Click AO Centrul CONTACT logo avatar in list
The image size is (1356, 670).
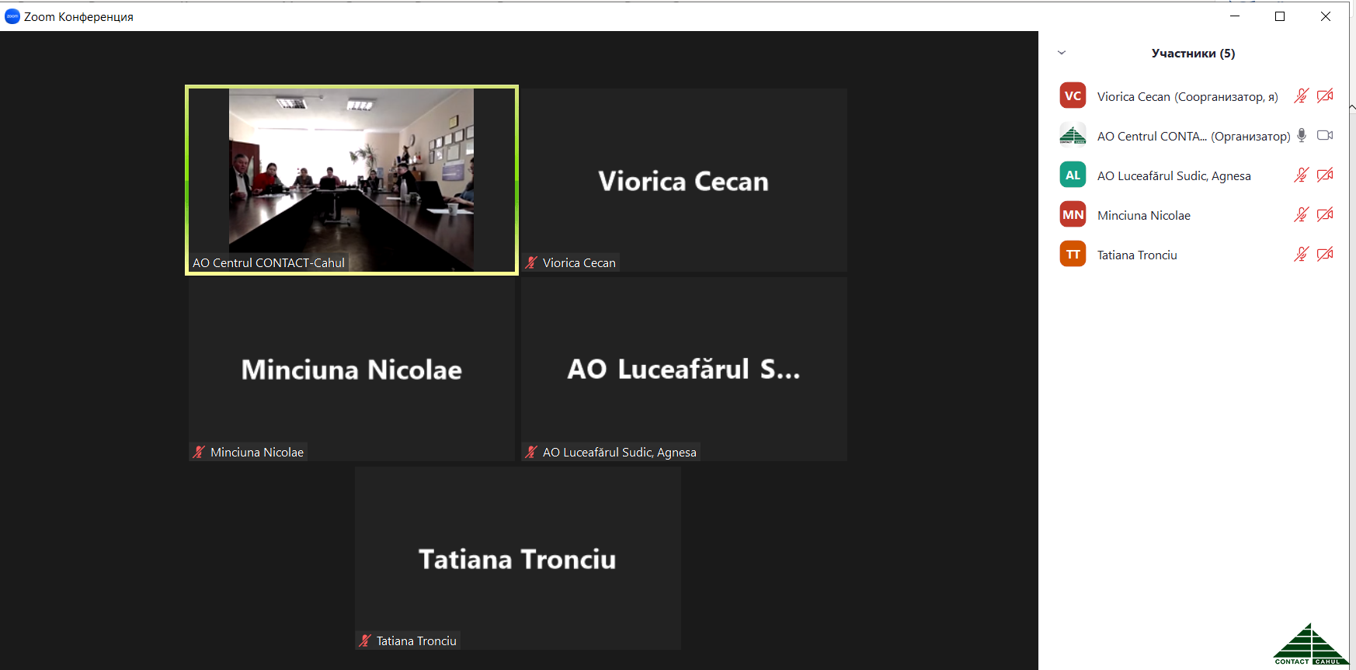(x=1073, y=136)
